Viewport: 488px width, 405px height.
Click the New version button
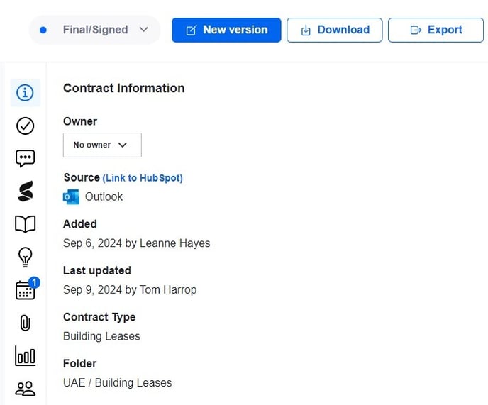226,30
